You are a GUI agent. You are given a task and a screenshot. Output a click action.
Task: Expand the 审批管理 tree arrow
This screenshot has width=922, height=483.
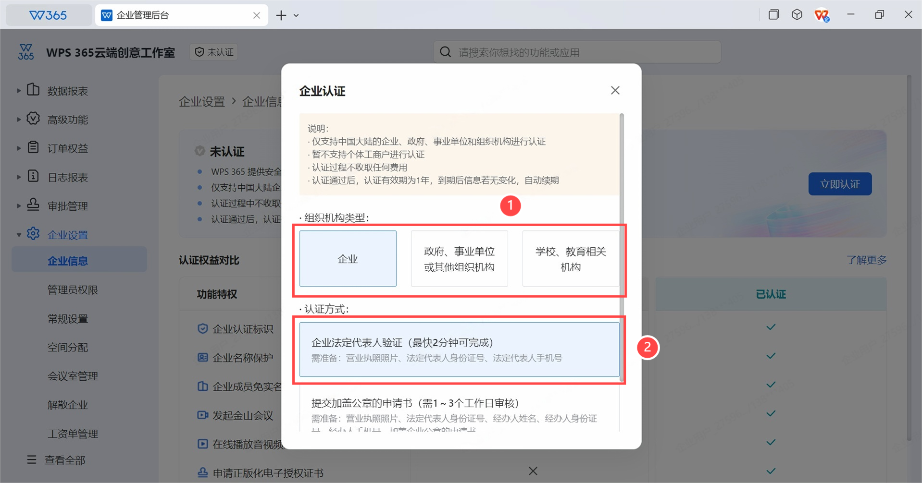(x=18, y=206)
